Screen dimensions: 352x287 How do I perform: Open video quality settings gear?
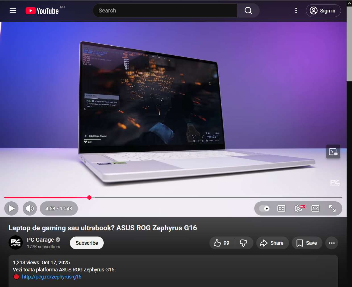pos(298,209)
